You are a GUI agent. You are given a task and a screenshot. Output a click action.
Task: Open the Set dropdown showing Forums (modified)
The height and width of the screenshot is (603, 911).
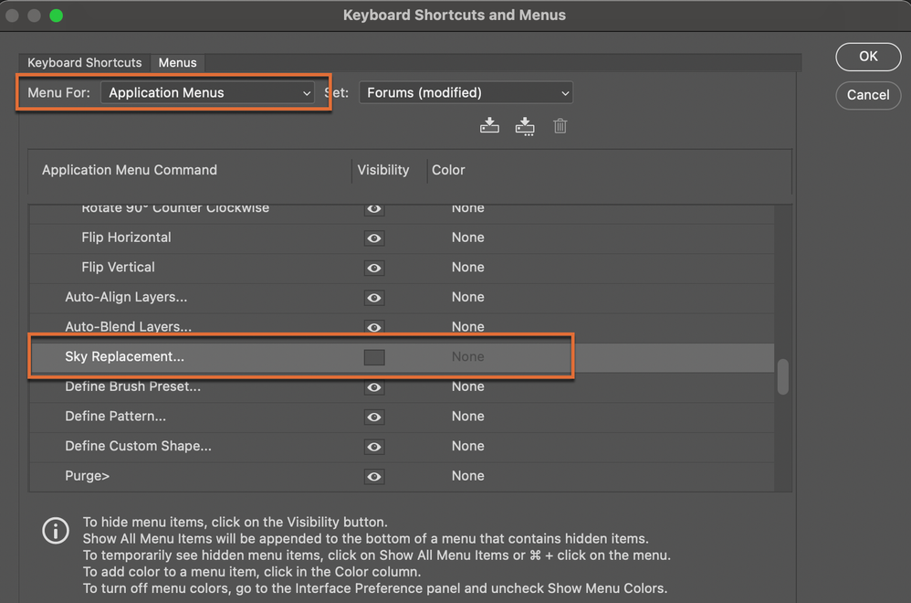click(x=466, y=93)
